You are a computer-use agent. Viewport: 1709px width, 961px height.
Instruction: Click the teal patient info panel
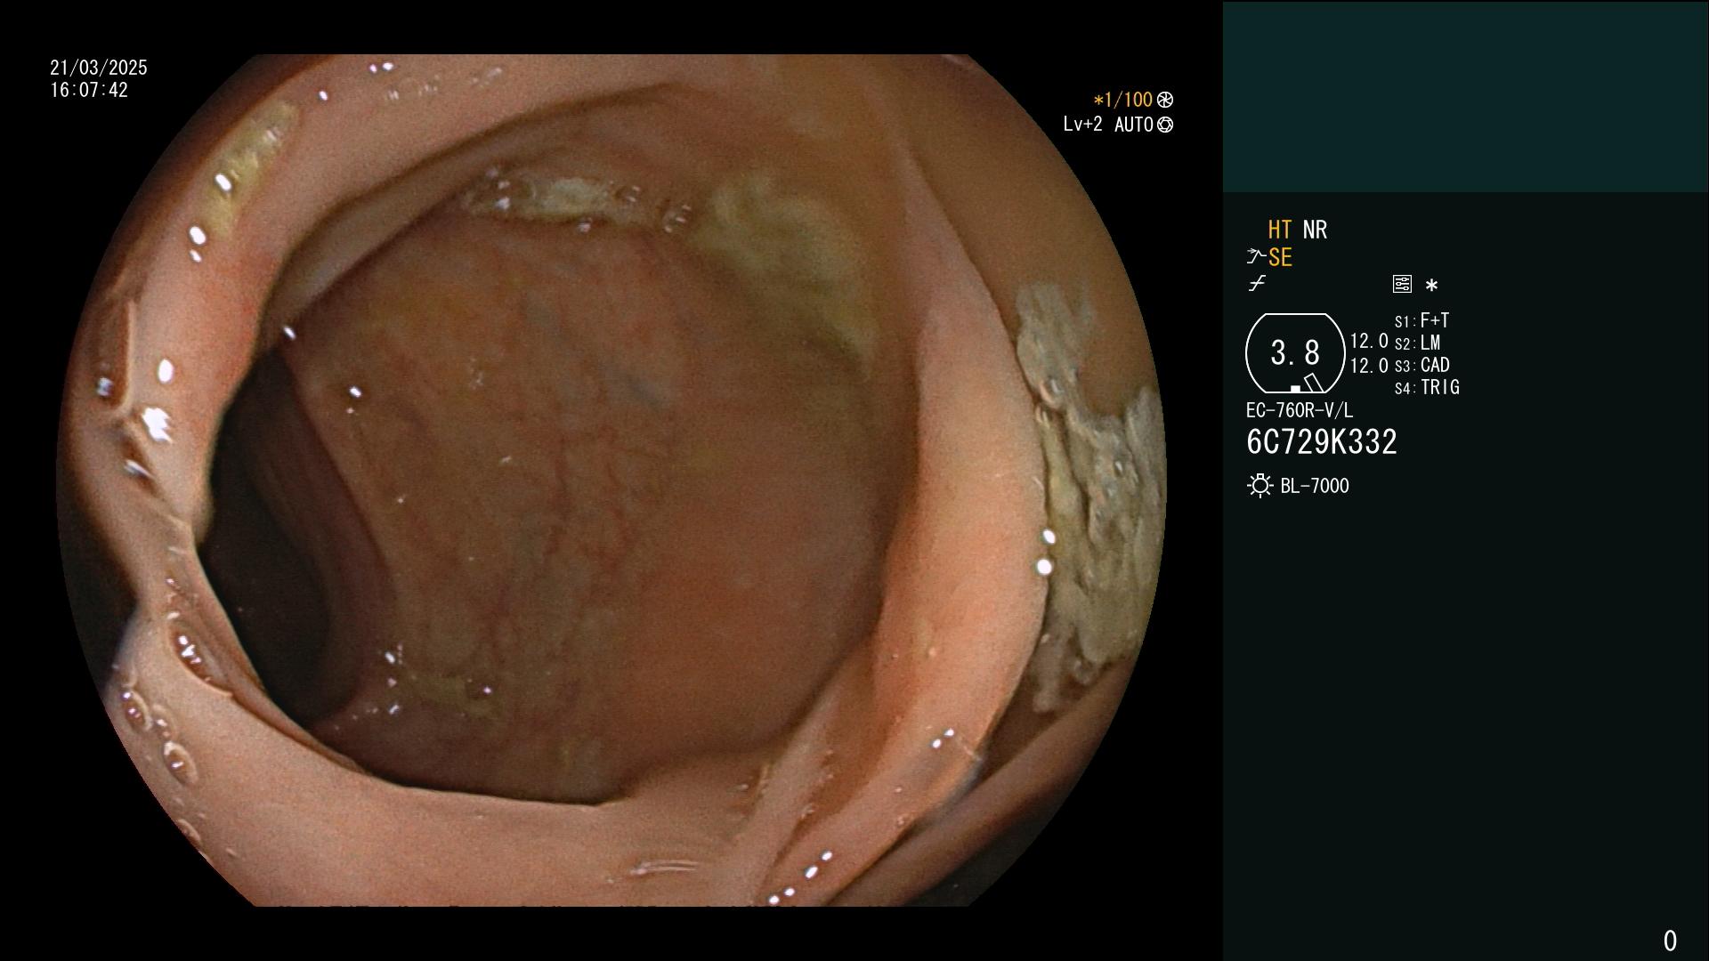click(1465, 96)
